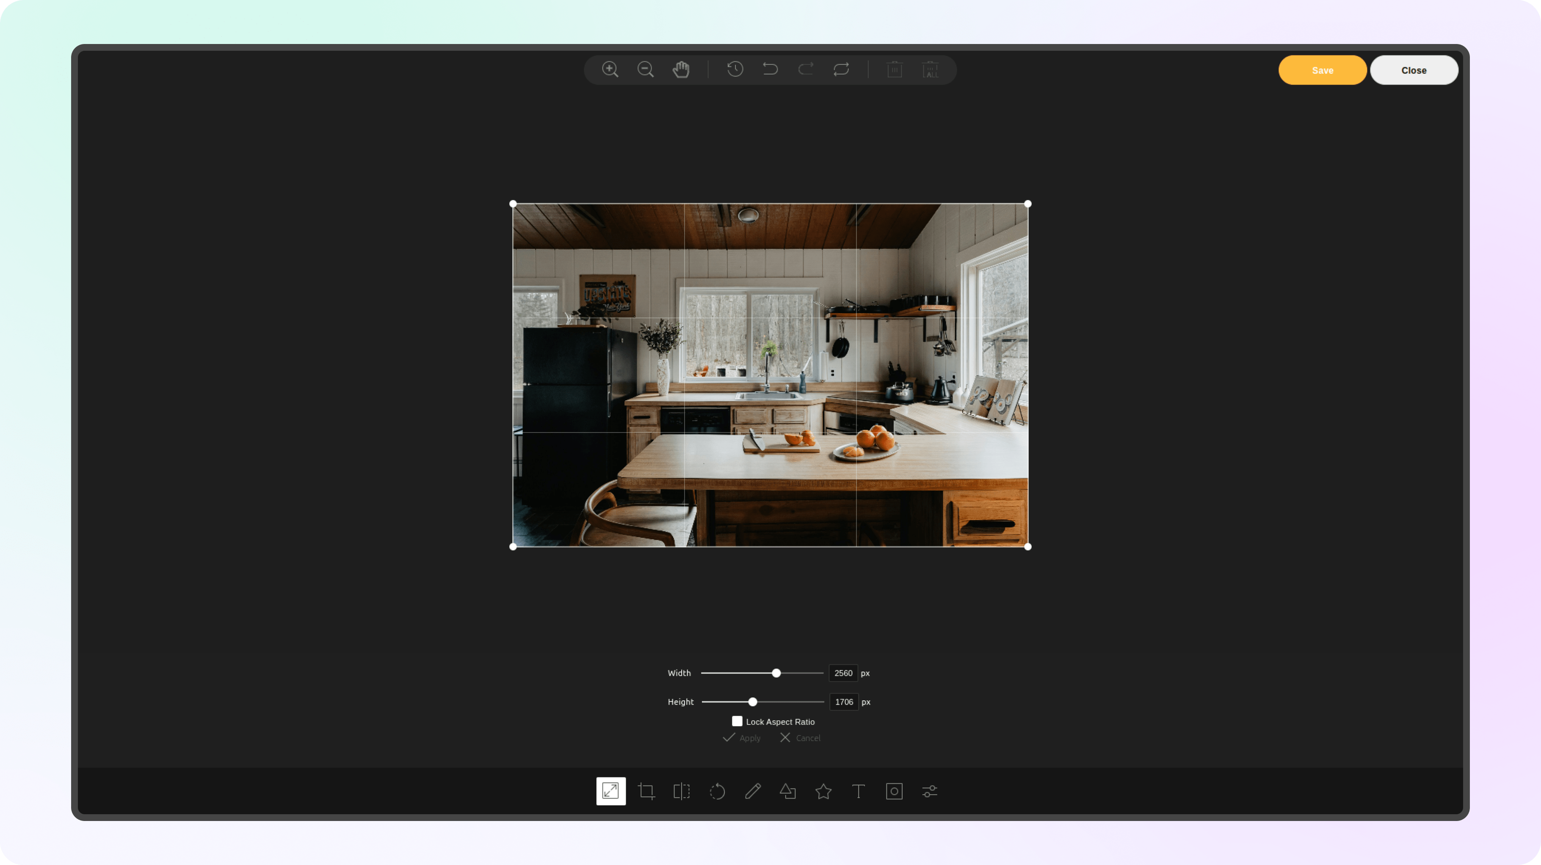Select the Mask tool
This screenshot has height=865, width=1541.
(894, 791)
